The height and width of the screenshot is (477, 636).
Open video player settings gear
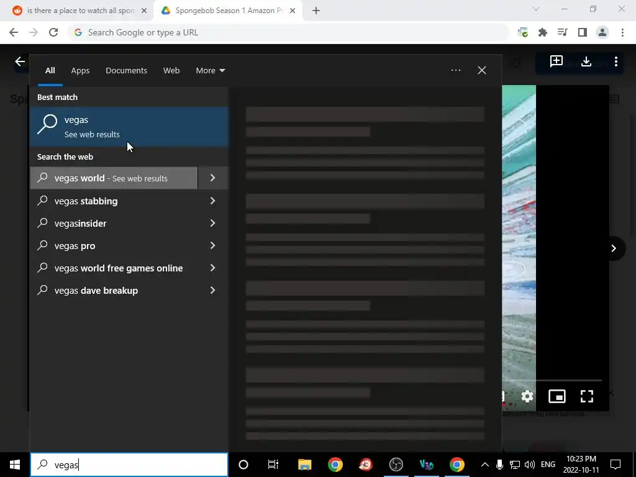point(527,396)
